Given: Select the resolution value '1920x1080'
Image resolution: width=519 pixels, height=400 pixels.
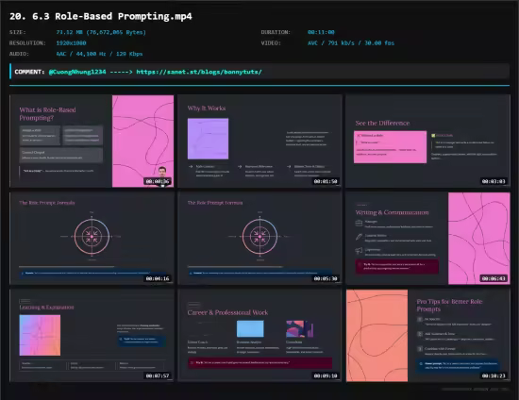Looking at the screenshot, I should [x=71, y=43].
